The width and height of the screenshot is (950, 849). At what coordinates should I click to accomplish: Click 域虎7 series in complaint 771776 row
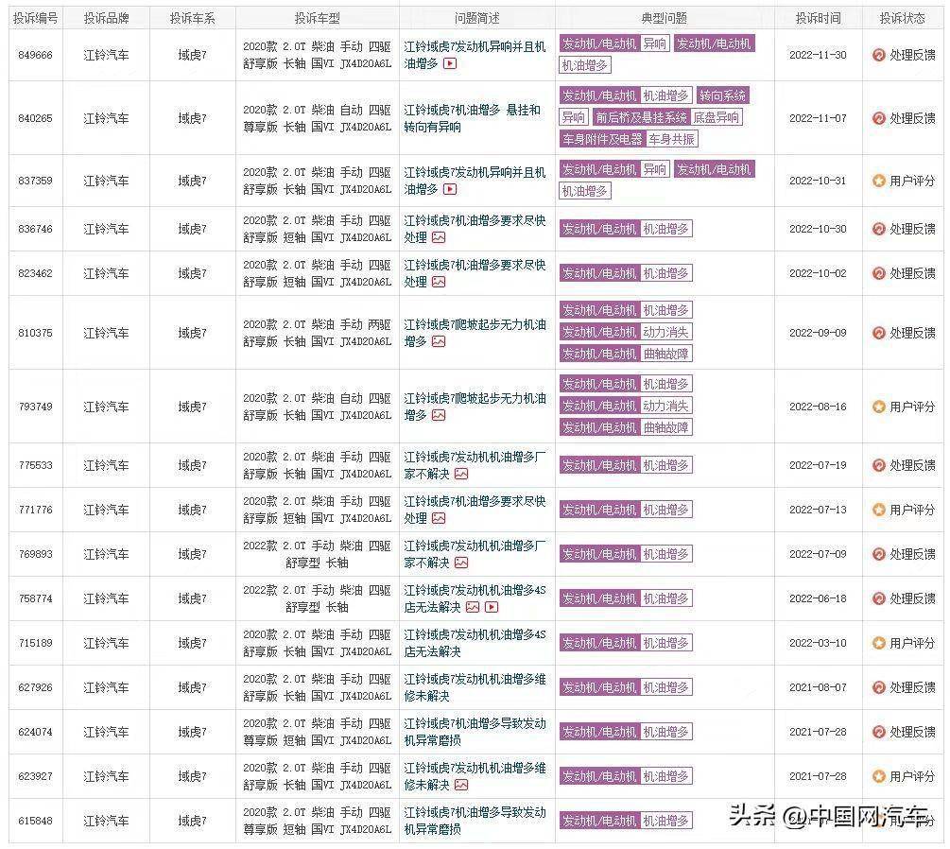click(x=192, y=510)
